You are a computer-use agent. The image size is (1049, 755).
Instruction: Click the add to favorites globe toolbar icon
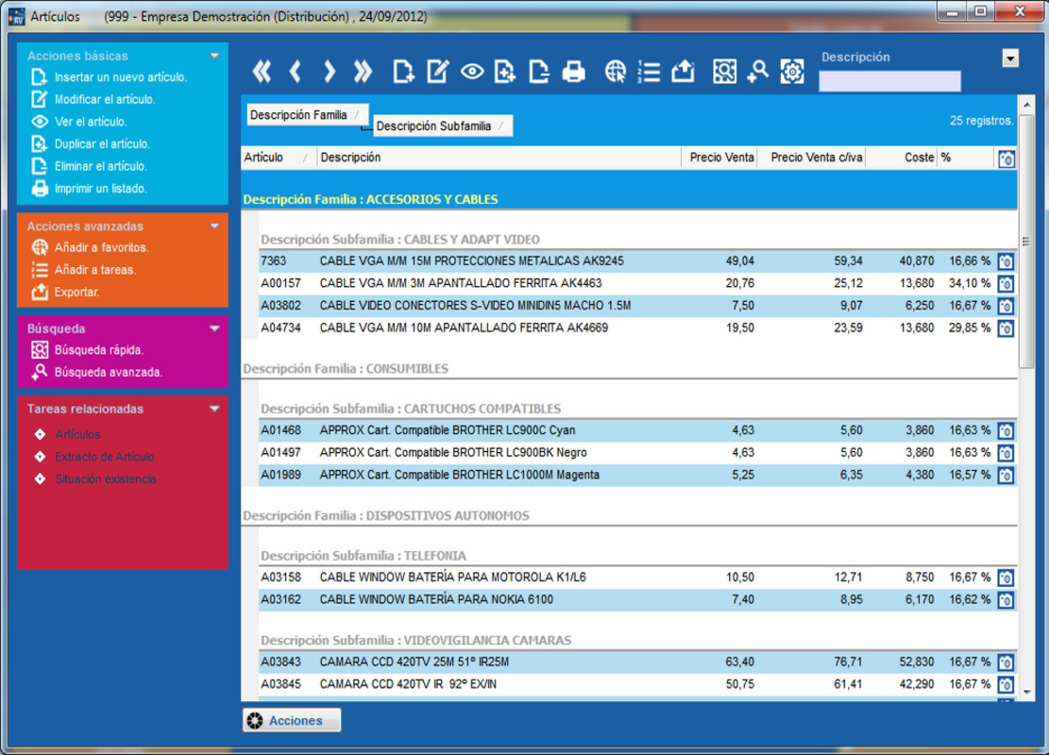615,71
